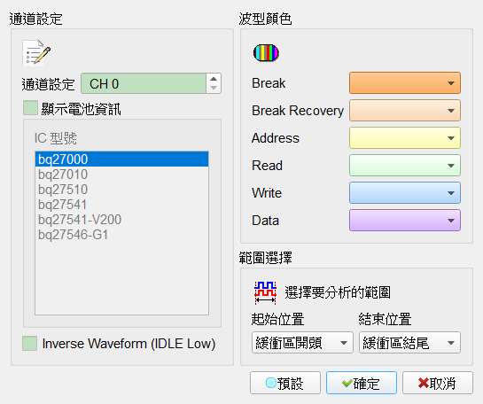Select bq27510 in IC list
This screenshot has width=483, height=404.
[x=121, y=190]
